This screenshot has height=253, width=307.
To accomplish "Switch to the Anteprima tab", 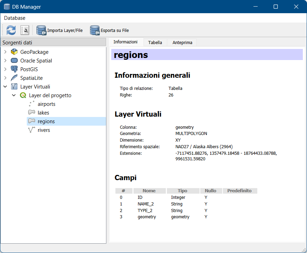I will [182, 43].
